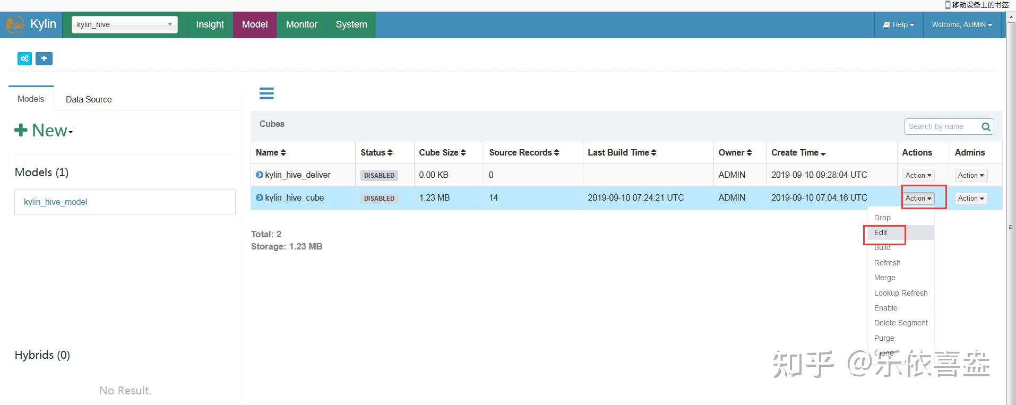The image size is (1016, 405).
Task: Open Action dropdown for kylin_hive_cube
Action: tap(918, 198)
